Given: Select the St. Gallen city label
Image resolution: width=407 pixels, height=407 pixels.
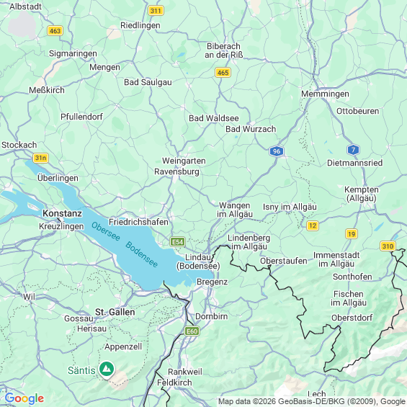Looking at the screenshot, I should pos(115,312).
